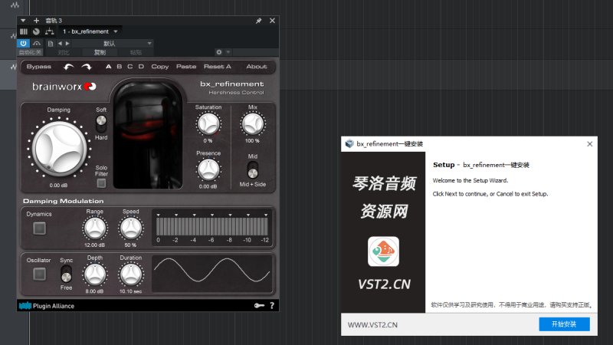Click the Speed knob
The width and height of the screenshot is (613, 345).
coord(130,228)
